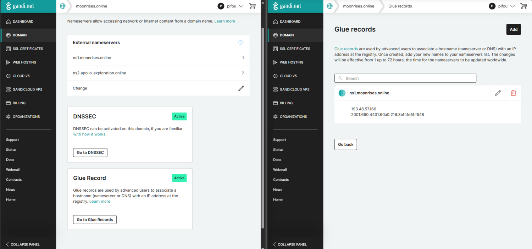Click the Add button for glue records
The image size is (532, 249).
[x=514, y=29]
